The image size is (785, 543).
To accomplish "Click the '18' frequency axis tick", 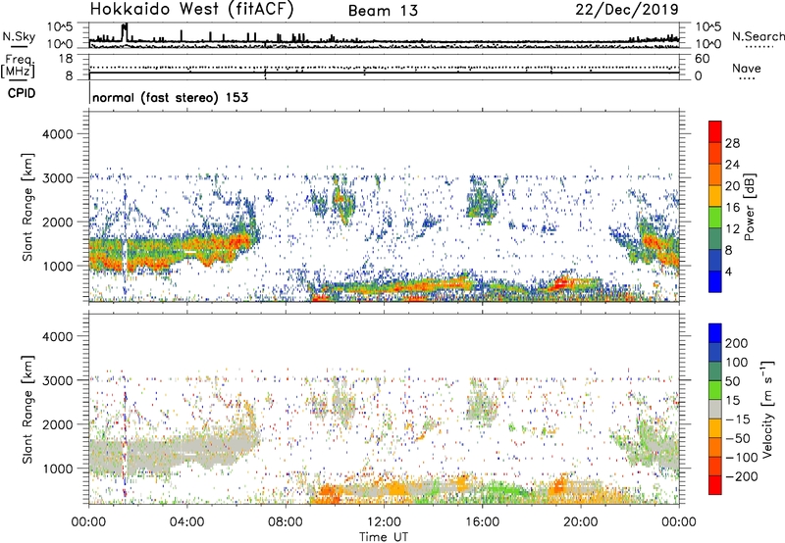I will [x=66, y=59].
